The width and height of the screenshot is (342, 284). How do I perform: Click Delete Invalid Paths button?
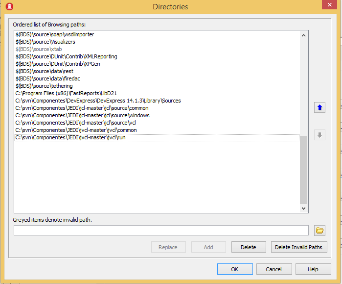click(299, 247)
